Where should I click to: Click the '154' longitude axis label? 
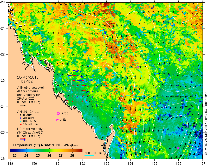(131, 163)
